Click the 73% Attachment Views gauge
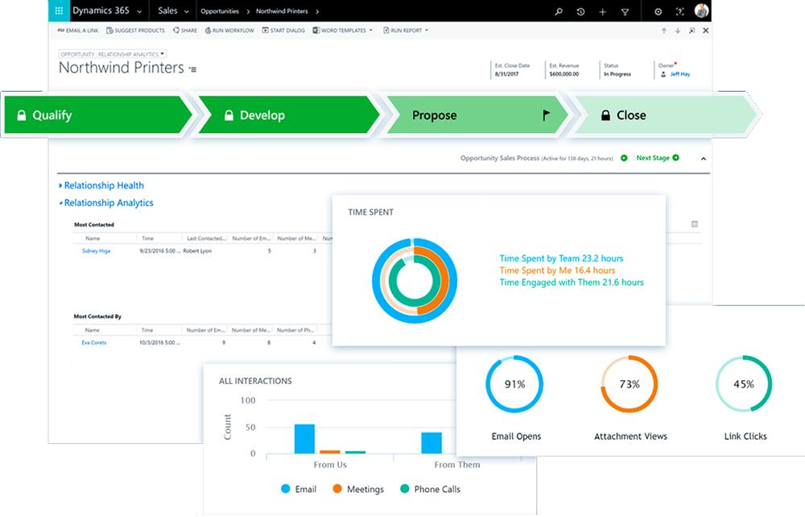The image size is (805, 517). tap(630, 384)
